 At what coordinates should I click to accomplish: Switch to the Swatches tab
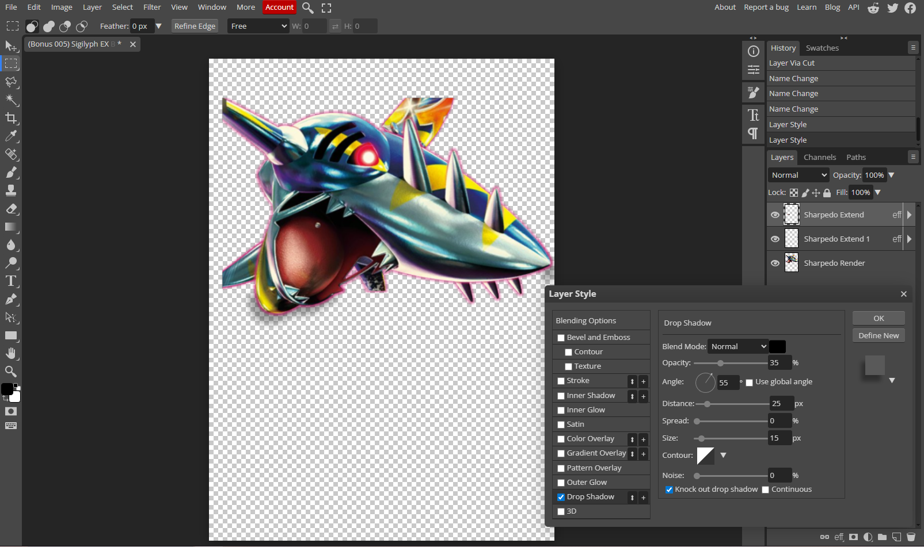pos(822,48)
